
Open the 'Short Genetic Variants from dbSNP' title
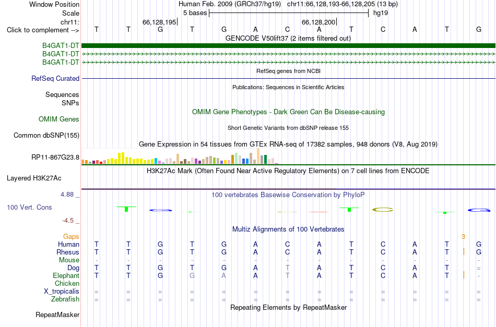click(288, 128)
